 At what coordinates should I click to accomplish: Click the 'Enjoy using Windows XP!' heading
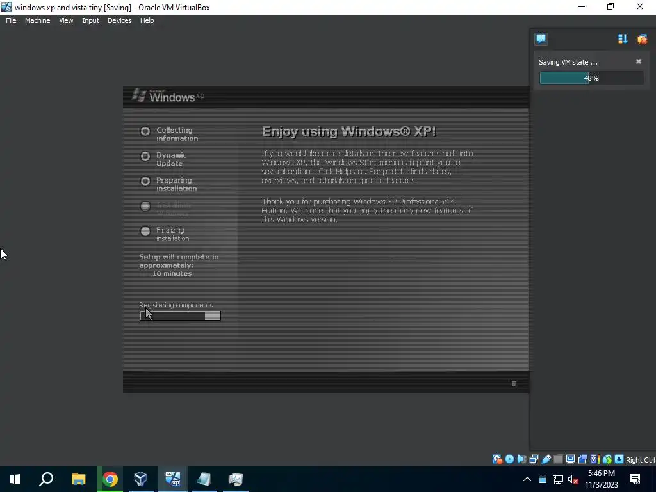coord(349,131)
